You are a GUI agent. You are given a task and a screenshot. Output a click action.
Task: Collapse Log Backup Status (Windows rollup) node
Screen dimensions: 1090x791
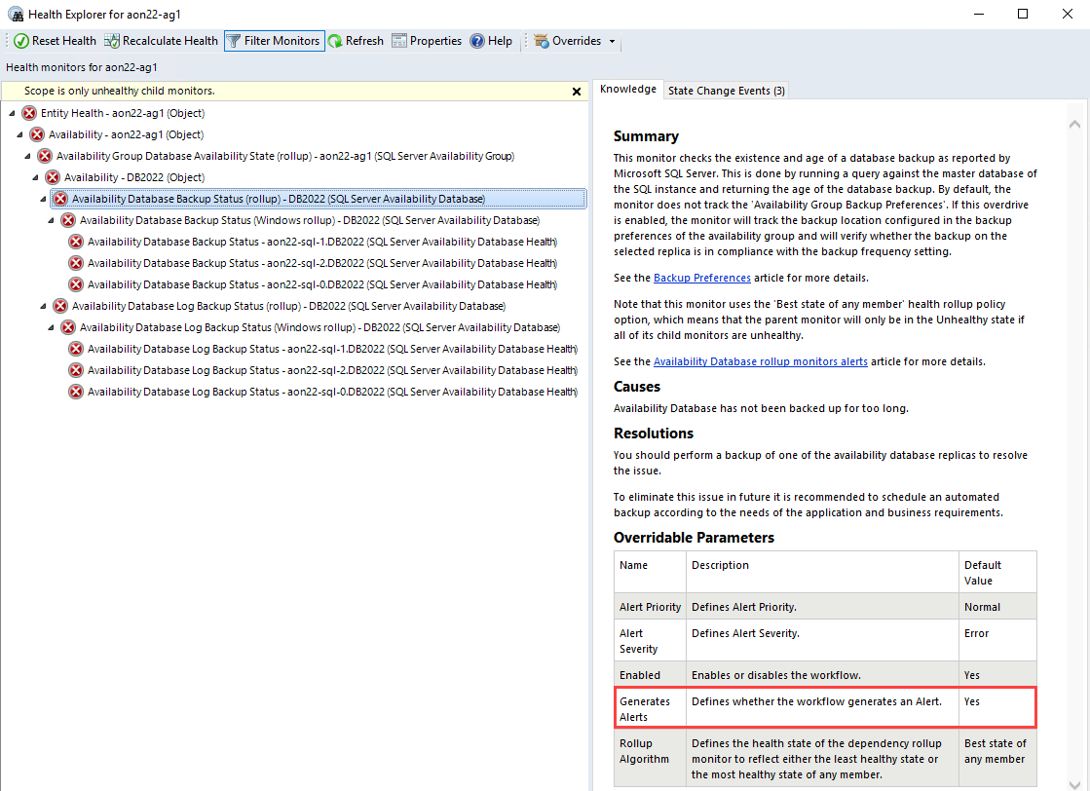pyautogui.click(x=51, y=328)
